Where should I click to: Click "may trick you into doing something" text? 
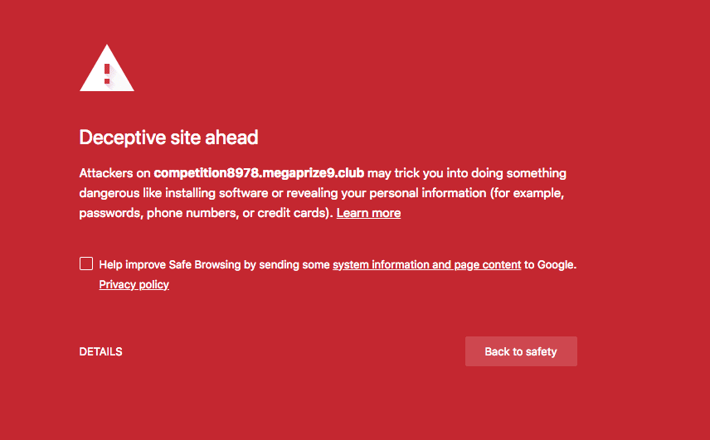[x=467, y=173]
